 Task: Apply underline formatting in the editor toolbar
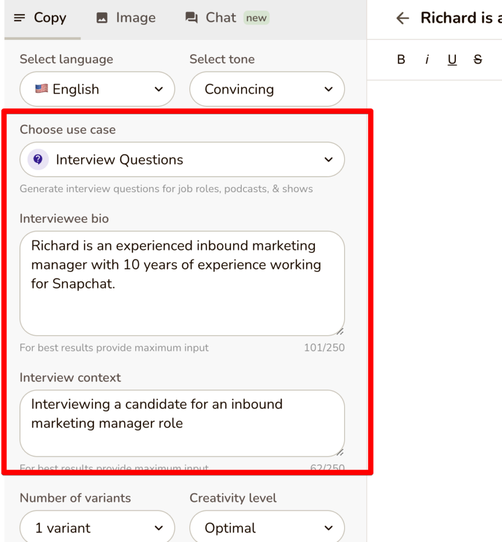[452, 60]
